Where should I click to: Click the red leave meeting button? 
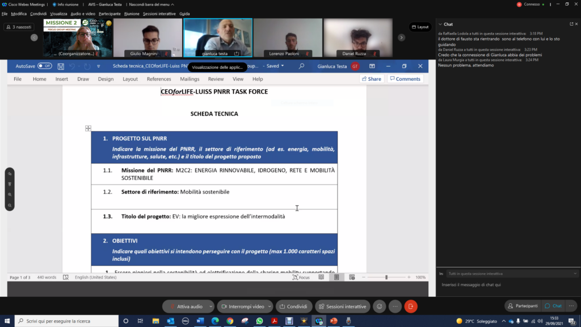point(411,306)
